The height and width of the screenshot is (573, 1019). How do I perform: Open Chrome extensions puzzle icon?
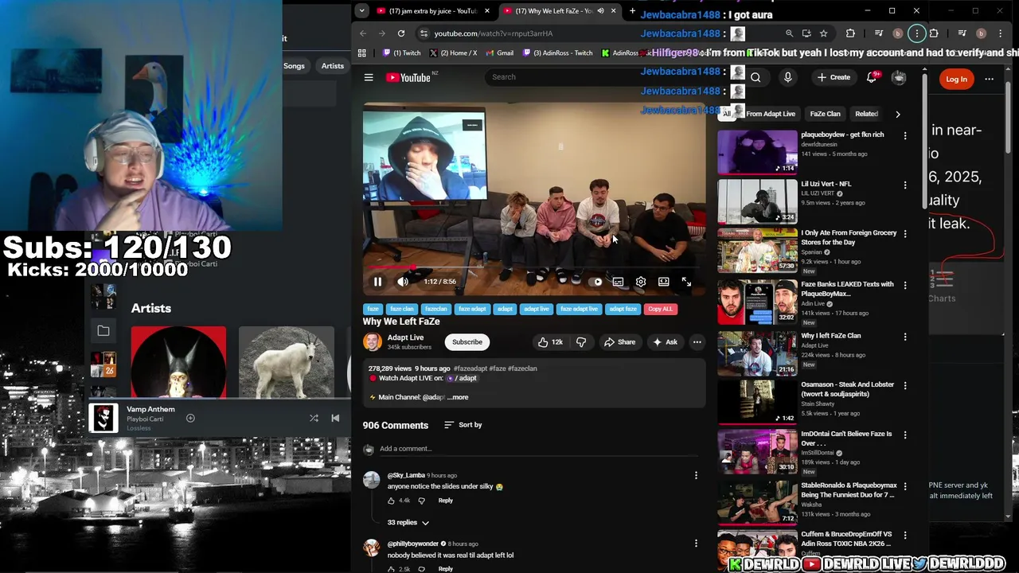click(850, 33)
